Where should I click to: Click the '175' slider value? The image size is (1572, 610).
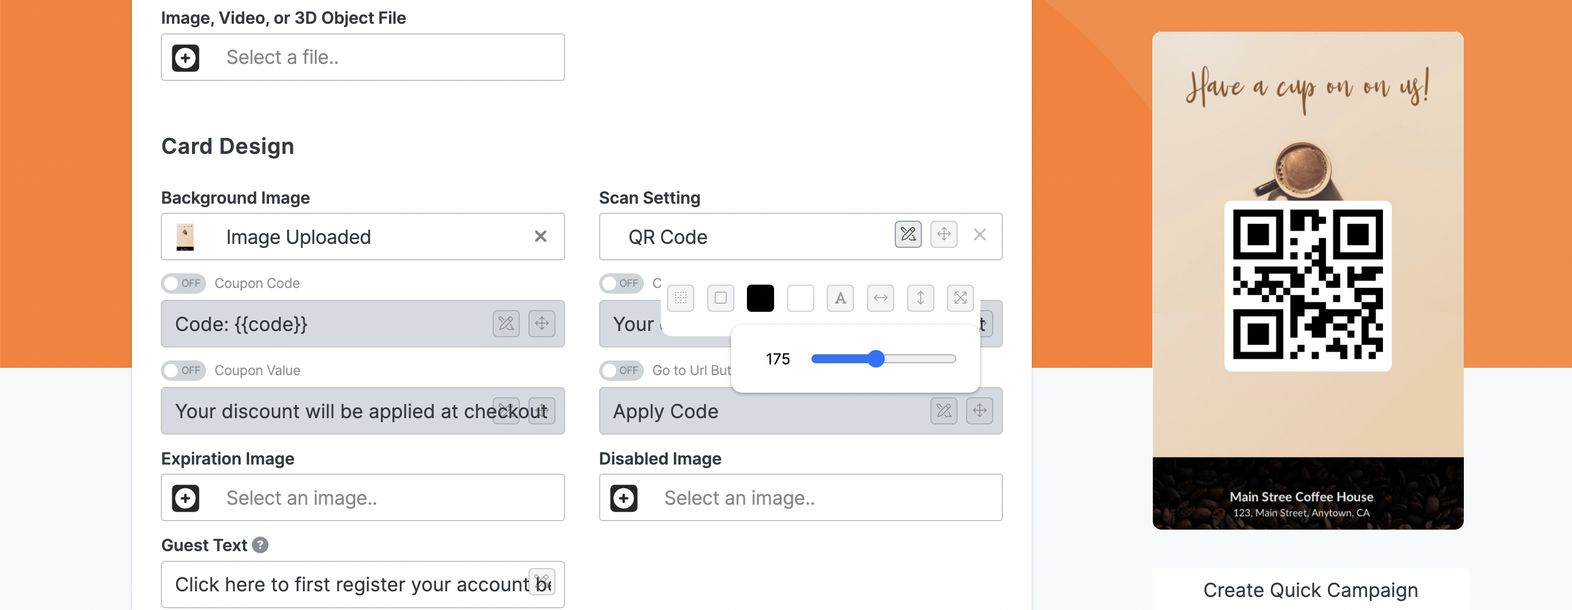pos(778,359)
